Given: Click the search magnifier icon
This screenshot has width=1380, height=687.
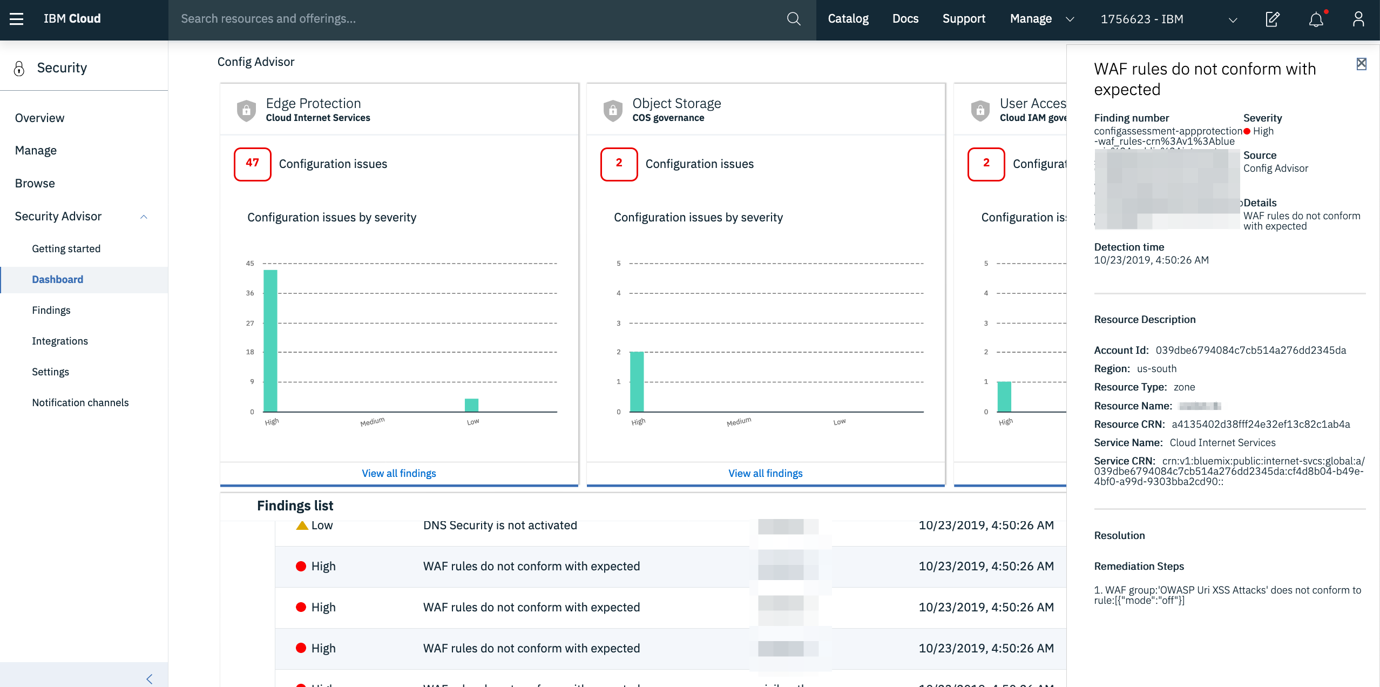Looking at the screenshot, I should click(794, 18).
